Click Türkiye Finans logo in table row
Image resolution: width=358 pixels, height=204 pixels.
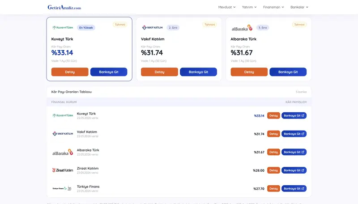62,188
